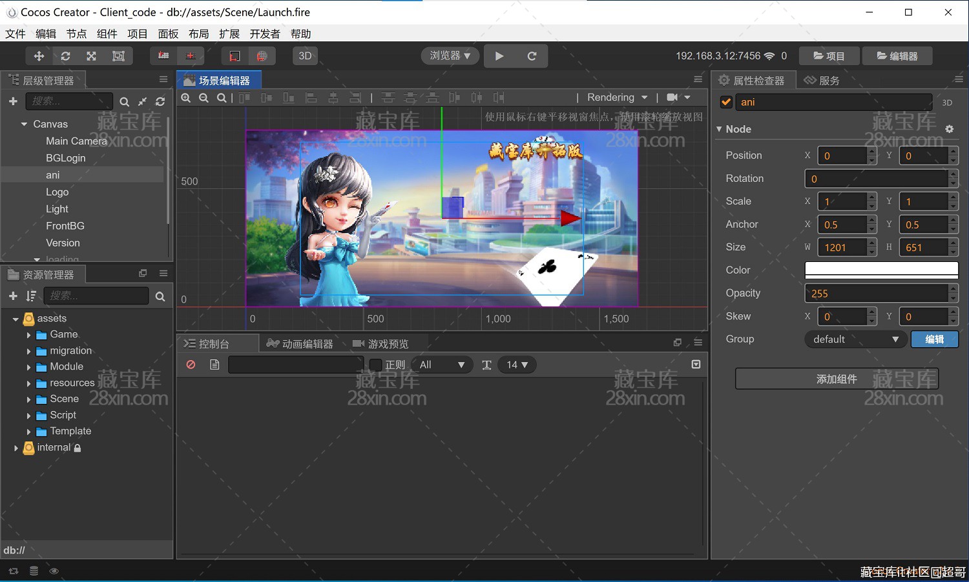This screenshot has height=582, width=969.
Task: Open the hierarchy panel menu
Action: (163, 79)
